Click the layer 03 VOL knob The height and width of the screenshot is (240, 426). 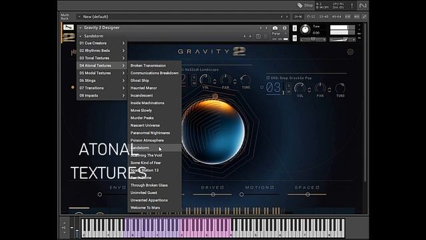click(300, 88)
